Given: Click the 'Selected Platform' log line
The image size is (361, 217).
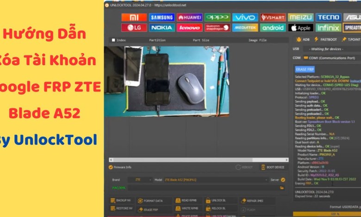Looking at the screenshot, I should pos(322,77).
